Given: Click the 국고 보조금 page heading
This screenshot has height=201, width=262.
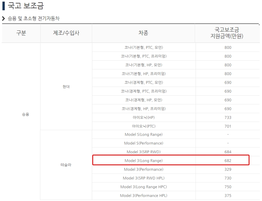Looking at the screenshot, I should 26,6.
